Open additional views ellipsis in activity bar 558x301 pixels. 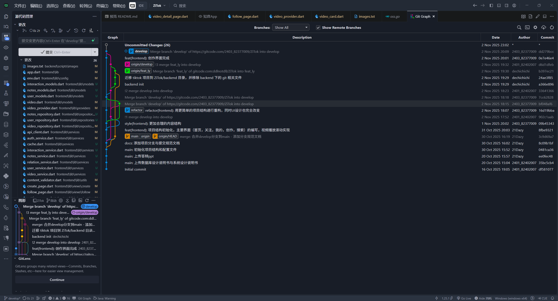6,259
